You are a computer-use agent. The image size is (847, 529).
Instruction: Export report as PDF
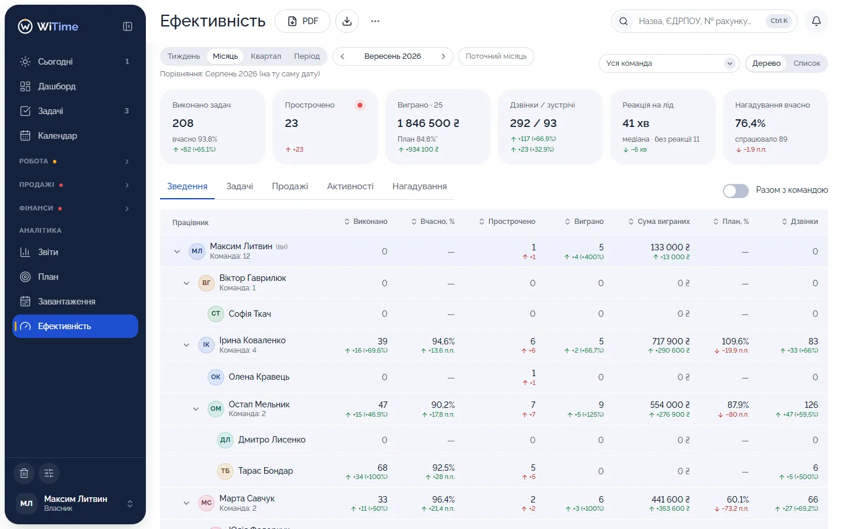click(302, 21)
